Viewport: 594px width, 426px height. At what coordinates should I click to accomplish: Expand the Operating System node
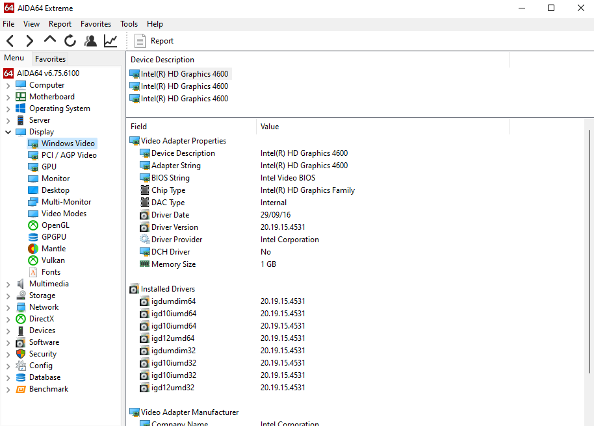(x=8, y=109)
